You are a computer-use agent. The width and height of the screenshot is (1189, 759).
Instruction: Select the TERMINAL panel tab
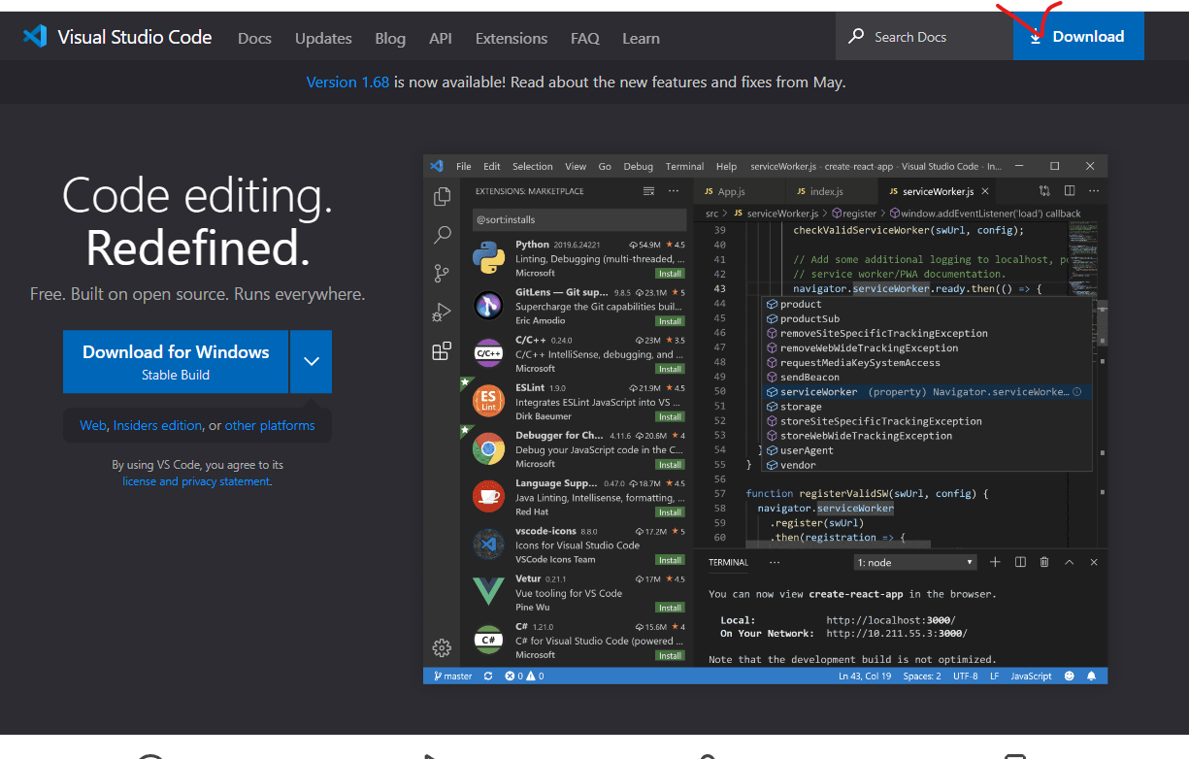(x=728, y=562)
